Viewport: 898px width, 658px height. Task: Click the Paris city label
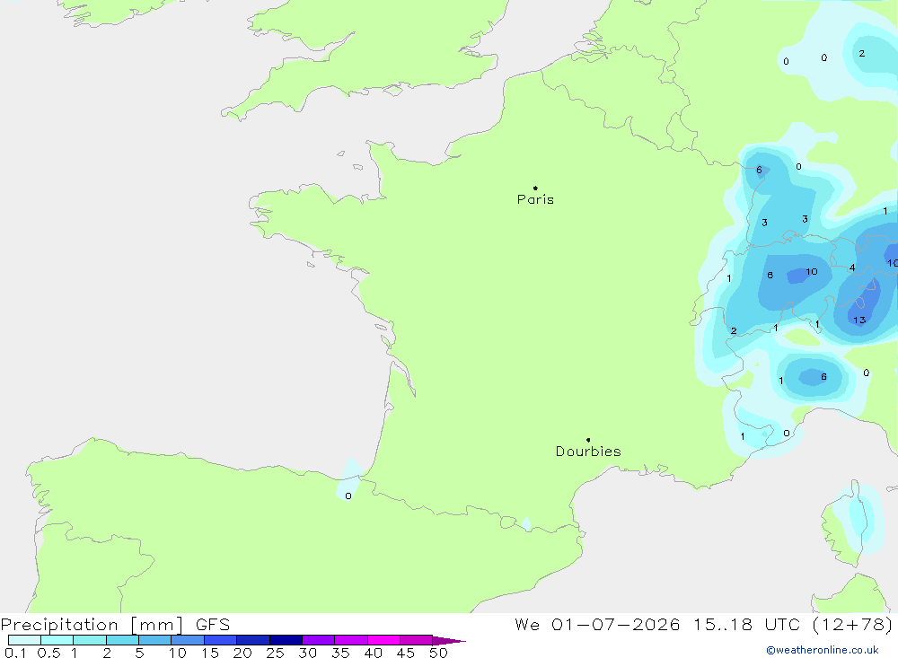coord(535,199)
